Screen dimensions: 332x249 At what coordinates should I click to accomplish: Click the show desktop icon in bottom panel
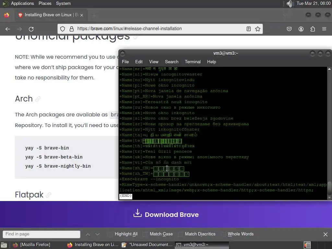tap(4, 245)
